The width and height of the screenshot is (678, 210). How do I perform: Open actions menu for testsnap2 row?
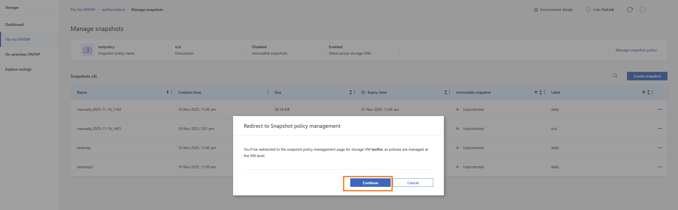(660, 167)
